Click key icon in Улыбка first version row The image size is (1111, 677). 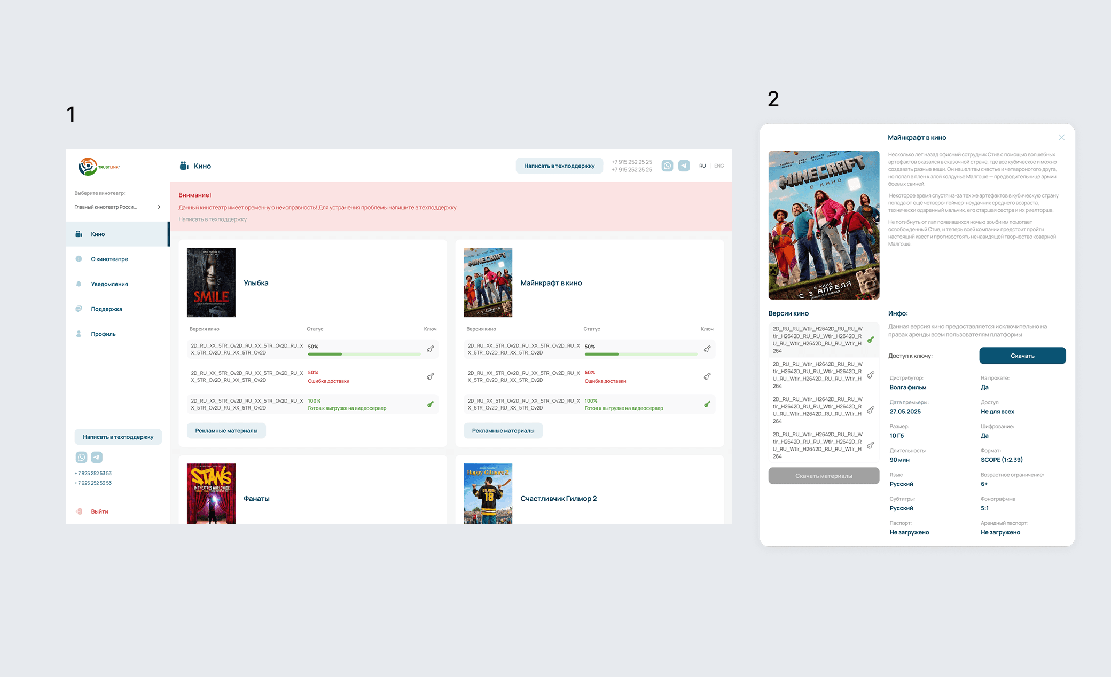430,349
